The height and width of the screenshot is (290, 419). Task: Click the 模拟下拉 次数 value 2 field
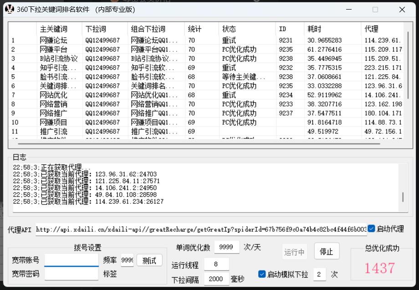pos(319,274)
